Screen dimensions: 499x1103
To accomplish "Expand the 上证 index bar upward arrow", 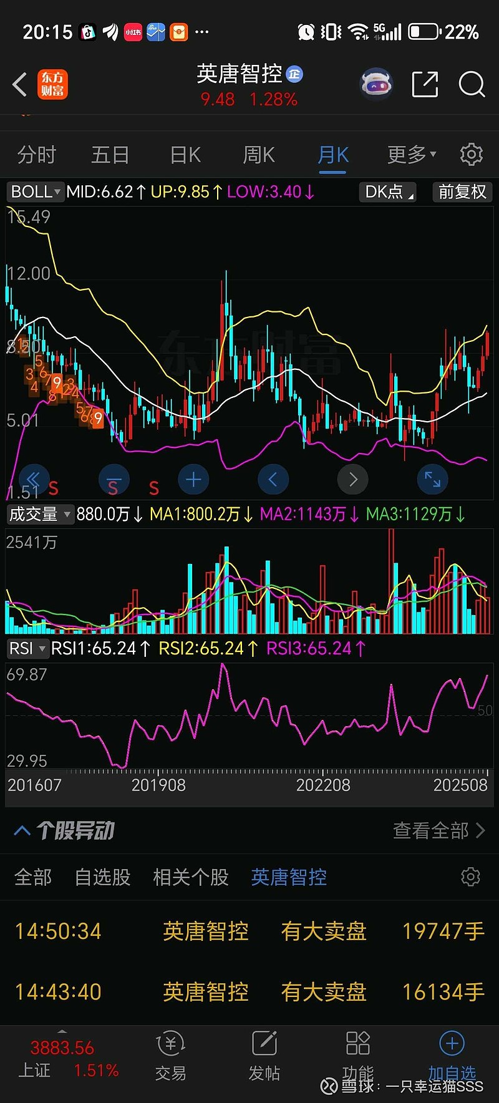I will pos(62,1031).
